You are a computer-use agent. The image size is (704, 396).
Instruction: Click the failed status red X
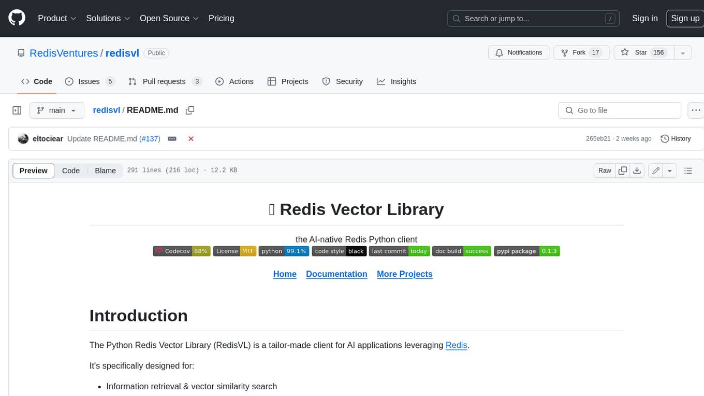click(191, 139)
